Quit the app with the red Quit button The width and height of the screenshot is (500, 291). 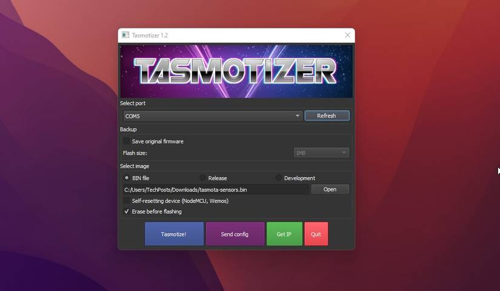click(x=316, y=234)
